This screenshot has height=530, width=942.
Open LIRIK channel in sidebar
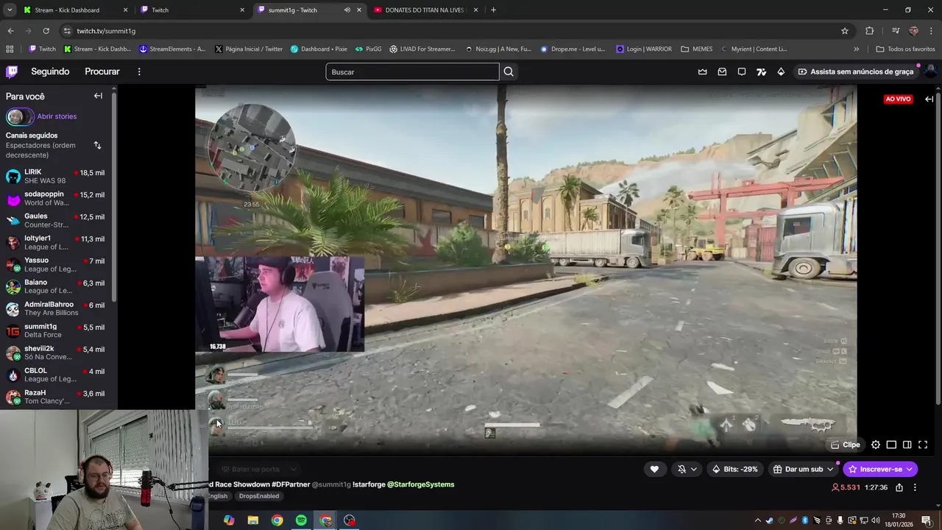[57, 177]
